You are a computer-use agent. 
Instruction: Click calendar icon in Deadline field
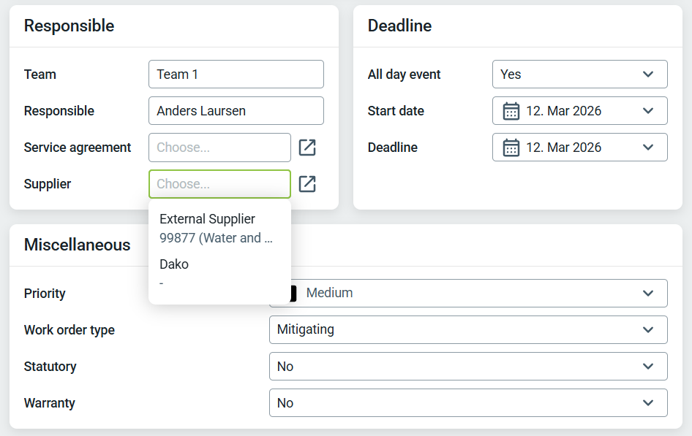tap(511, 148)
